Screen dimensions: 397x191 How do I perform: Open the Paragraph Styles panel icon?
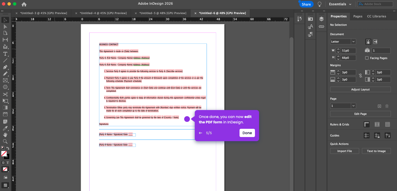(x=310, y=34)
